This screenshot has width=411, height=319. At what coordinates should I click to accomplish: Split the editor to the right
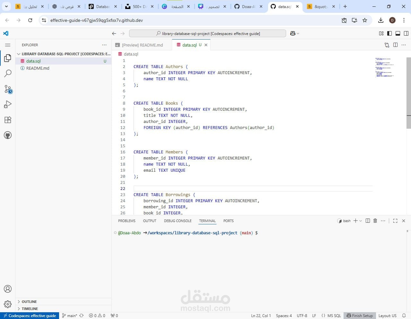(x=395, y=45)
